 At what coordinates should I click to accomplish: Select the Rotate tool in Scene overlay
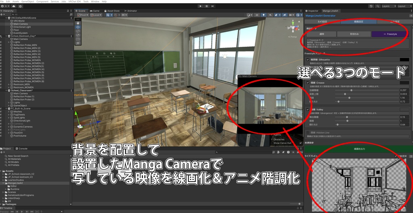[x=78, y=31]
